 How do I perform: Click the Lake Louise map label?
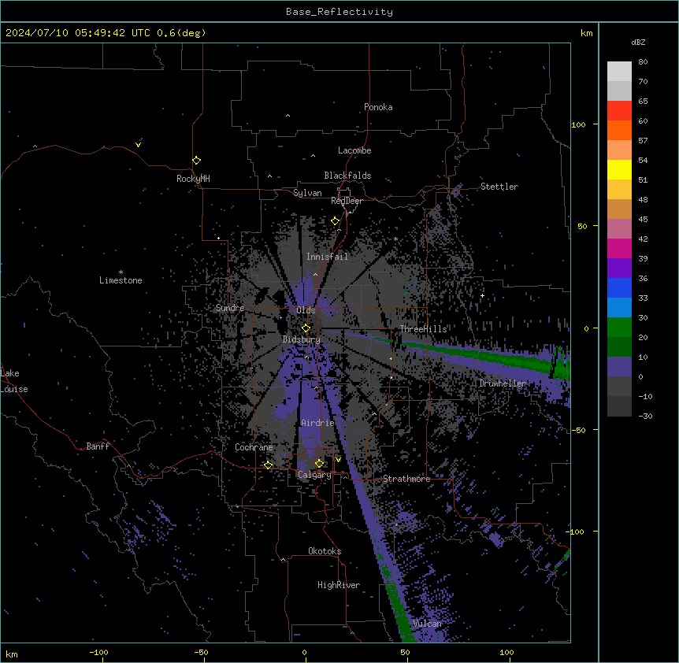[x=14, y=381]
